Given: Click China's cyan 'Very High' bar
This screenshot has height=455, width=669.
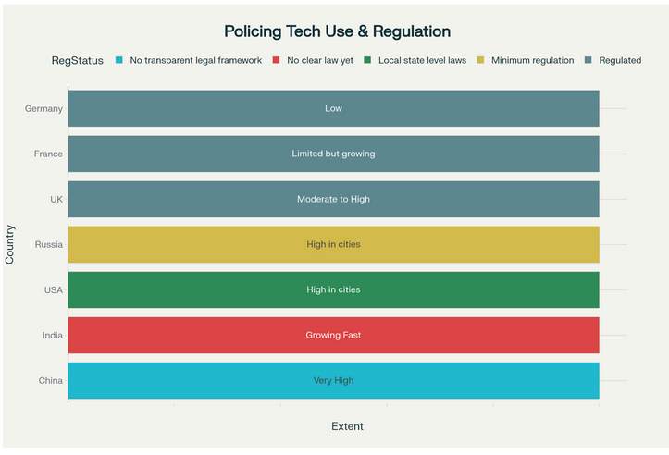Looking at the screenshot, I should (333, 380).
